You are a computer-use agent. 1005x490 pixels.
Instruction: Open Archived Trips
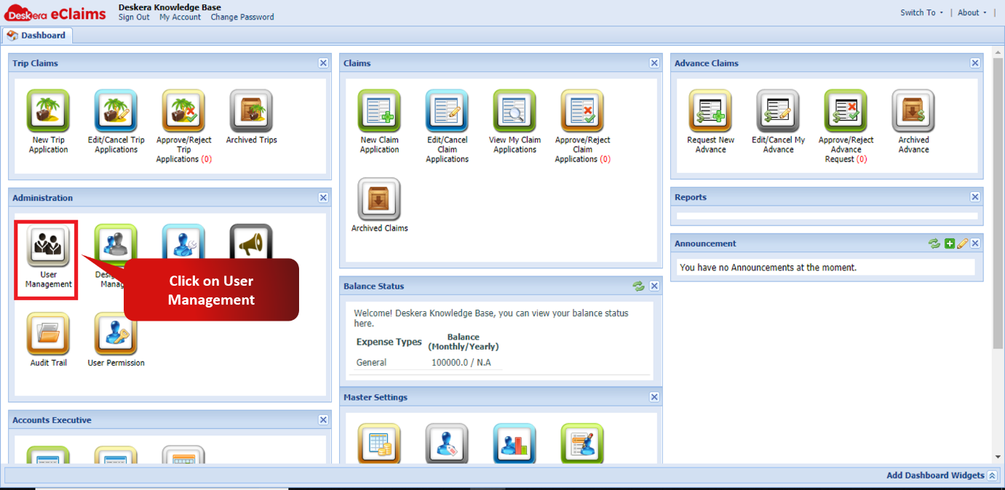click(250, 109)
